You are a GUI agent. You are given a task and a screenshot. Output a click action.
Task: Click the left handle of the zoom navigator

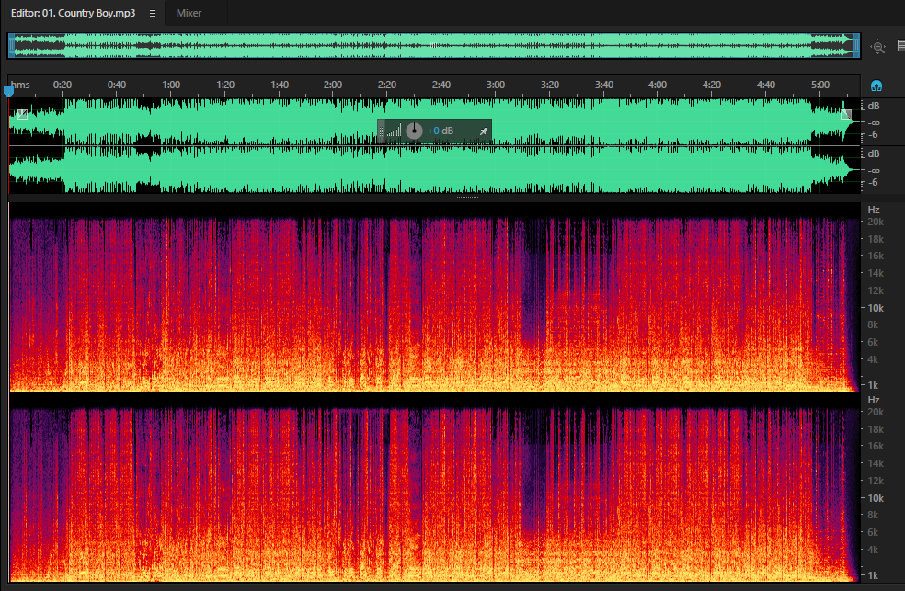click(x=12, y=46)
